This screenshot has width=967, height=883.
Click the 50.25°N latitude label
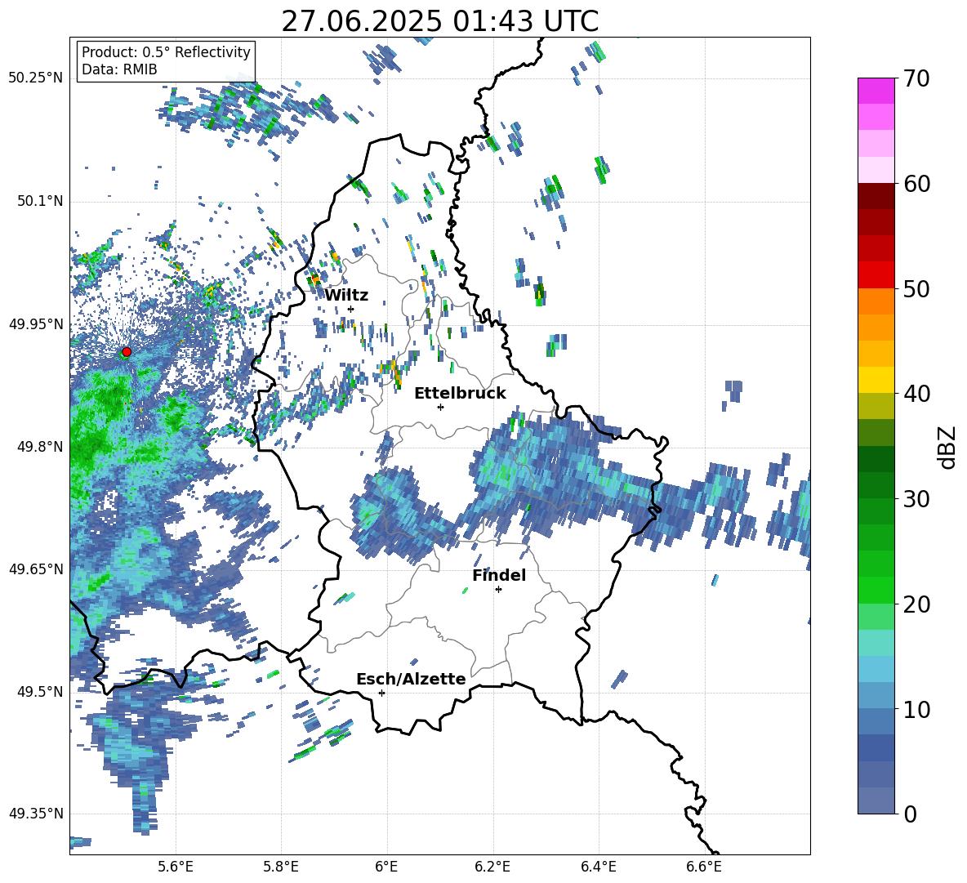coord(36,78)
